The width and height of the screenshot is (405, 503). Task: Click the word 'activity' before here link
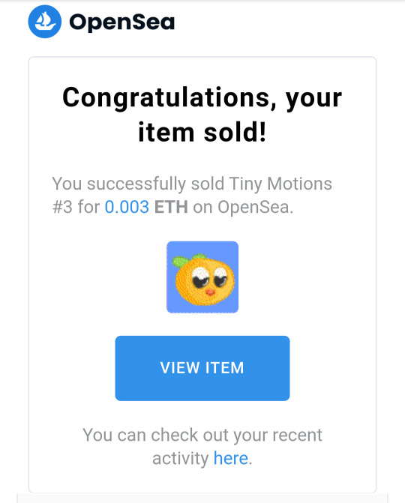[x=181, y=459]
